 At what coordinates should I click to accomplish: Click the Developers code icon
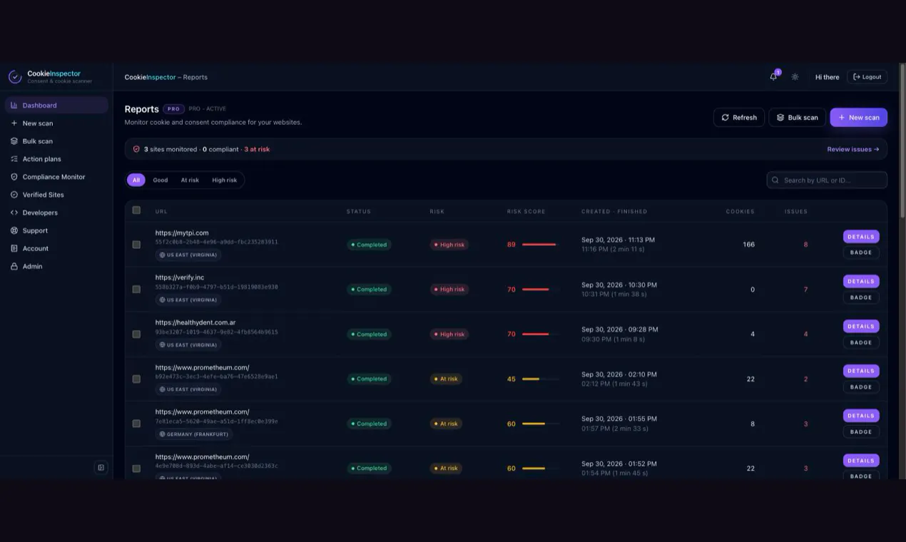tap(14, 213)
